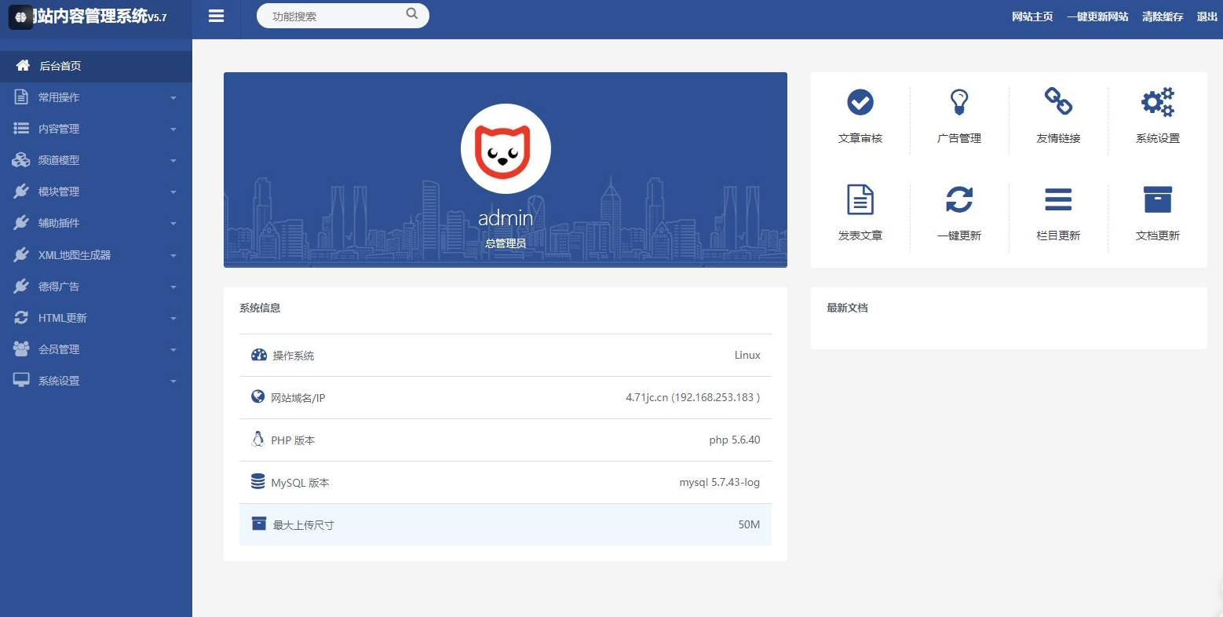
Task: Click the 一键更新 refresh icon
Action: (959, 199)
